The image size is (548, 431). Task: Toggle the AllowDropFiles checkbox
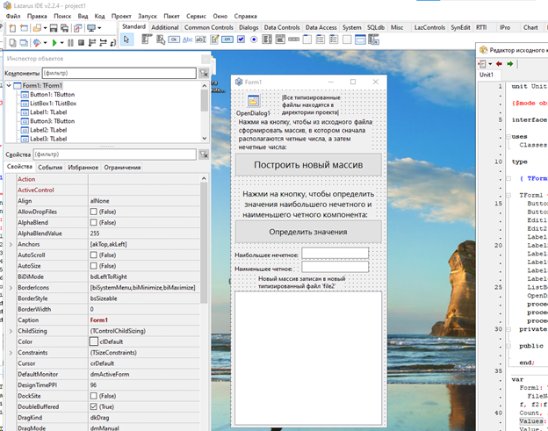click(95, 212)
